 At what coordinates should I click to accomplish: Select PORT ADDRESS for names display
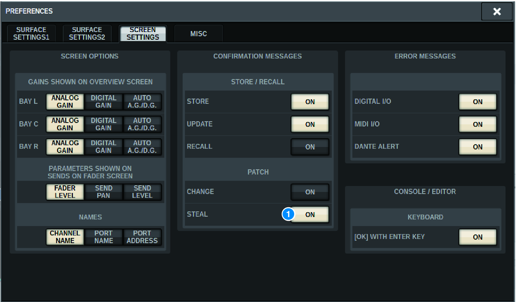click(x=142, y=237)
